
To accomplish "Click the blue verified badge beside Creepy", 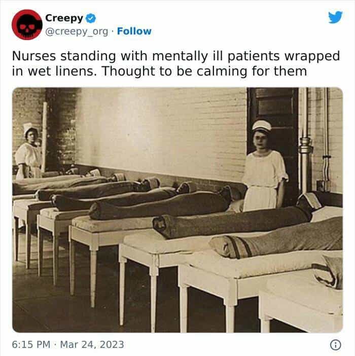I will 91,18.
